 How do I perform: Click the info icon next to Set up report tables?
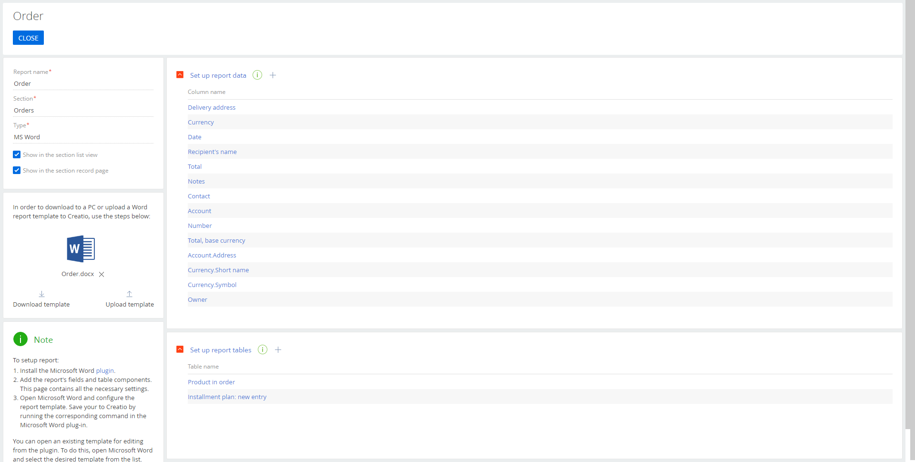tap(263, 350)
